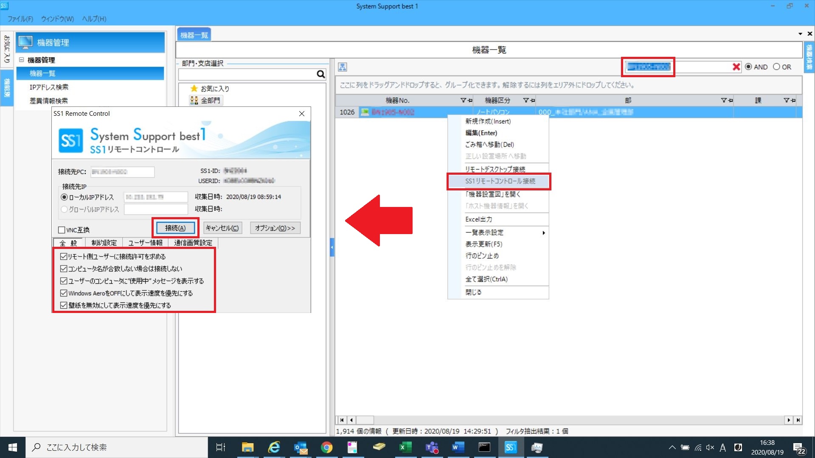Open Windows Start menu
Screen dimensions: 815x458
[13, 447]
